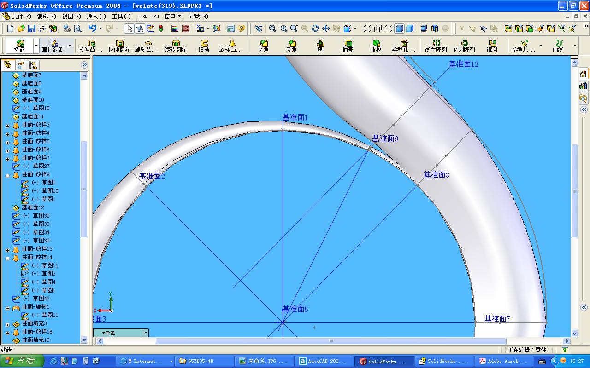Image resolution: width=590 pixels, height=368 pixels.
Task: Click the Loft (放样凸) tool
Action: (231, 46)
